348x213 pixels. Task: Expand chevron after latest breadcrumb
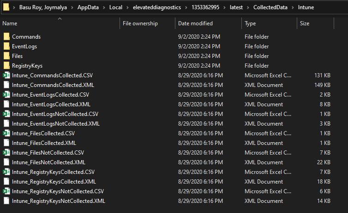point(248,7)
